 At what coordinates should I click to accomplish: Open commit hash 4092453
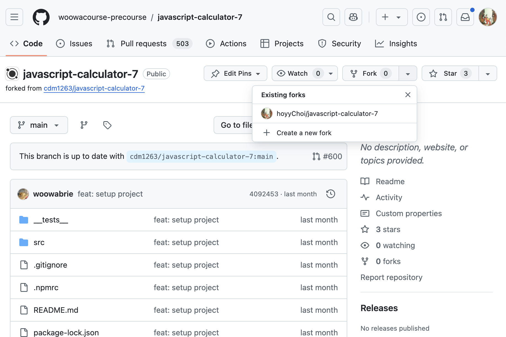264,194
